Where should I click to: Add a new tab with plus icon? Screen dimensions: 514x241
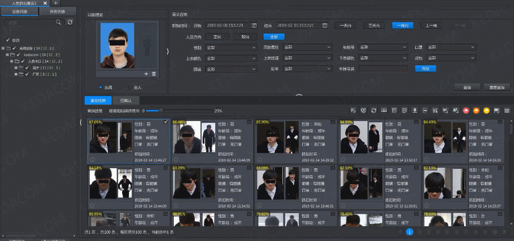coord(56,3)
